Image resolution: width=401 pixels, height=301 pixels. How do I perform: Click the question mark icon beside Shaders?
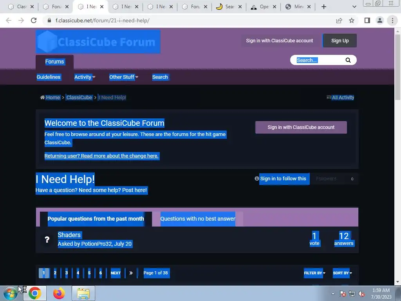coord(47,239)
